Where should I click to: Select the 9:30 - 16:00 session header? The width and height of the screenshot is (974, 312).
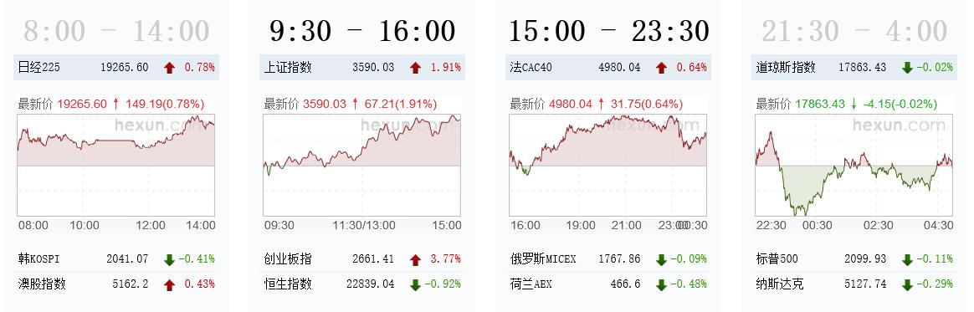point(362,30)
